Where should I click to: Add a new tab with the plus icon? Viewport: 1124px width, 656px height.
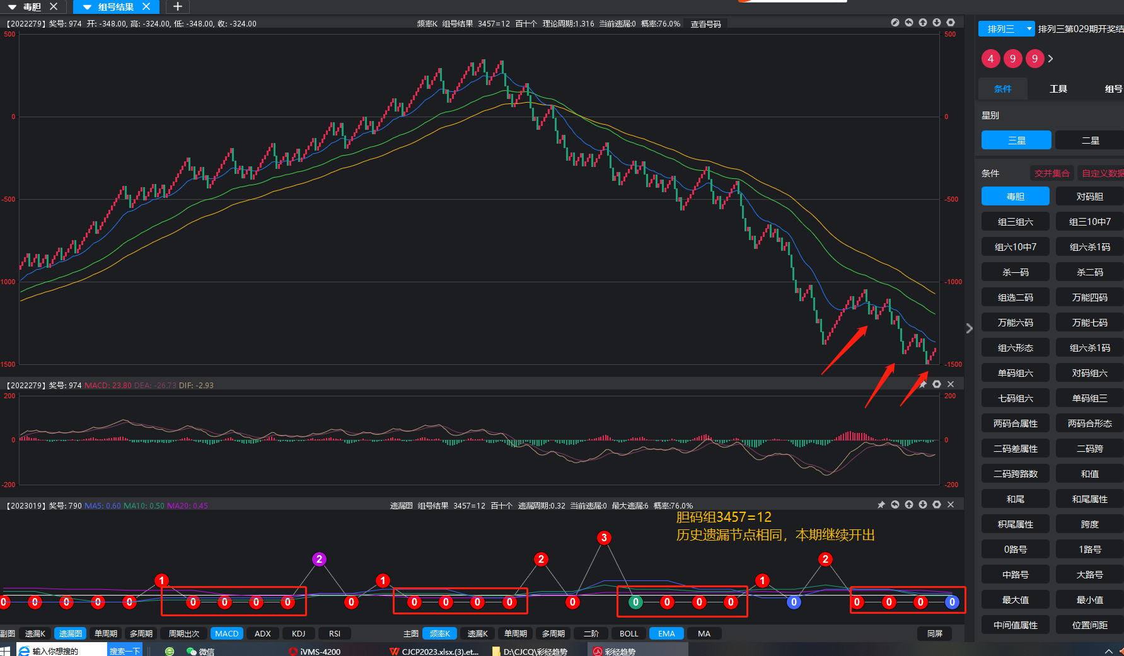click(178, 6)
